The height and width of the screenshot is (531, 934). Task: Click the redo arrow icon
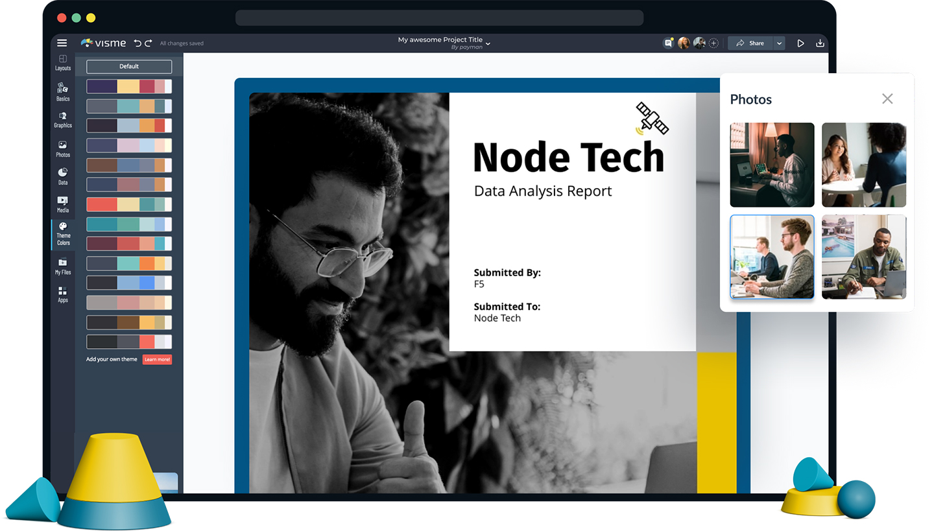point(149,43)
